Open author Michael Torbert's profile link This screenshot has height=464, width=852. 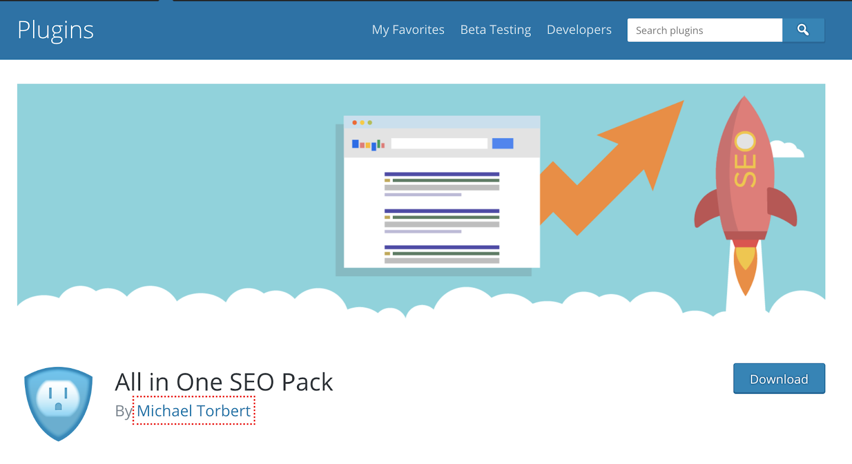[194, 411]
